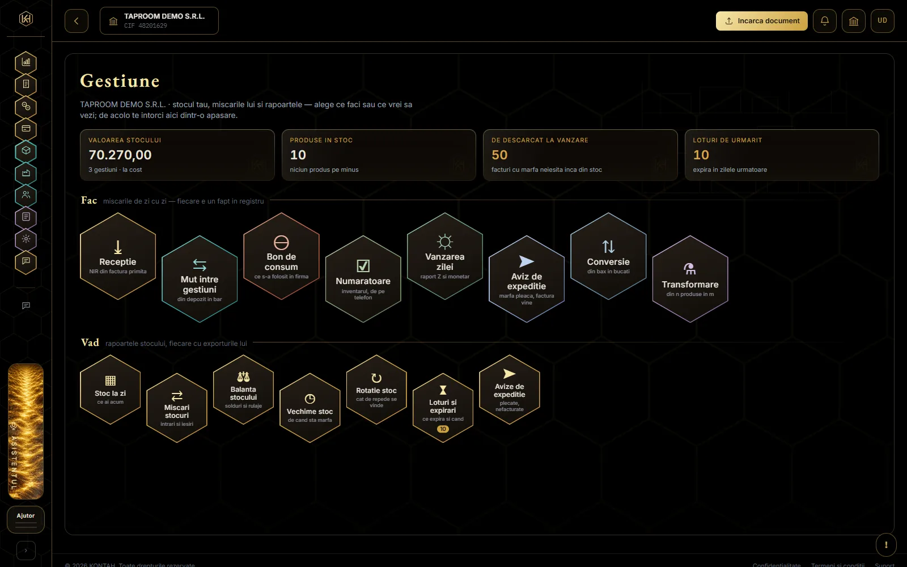The height and width of the screenshot is (567, 907).
Task: Open Transformare tile
Action: coord(690,279)
